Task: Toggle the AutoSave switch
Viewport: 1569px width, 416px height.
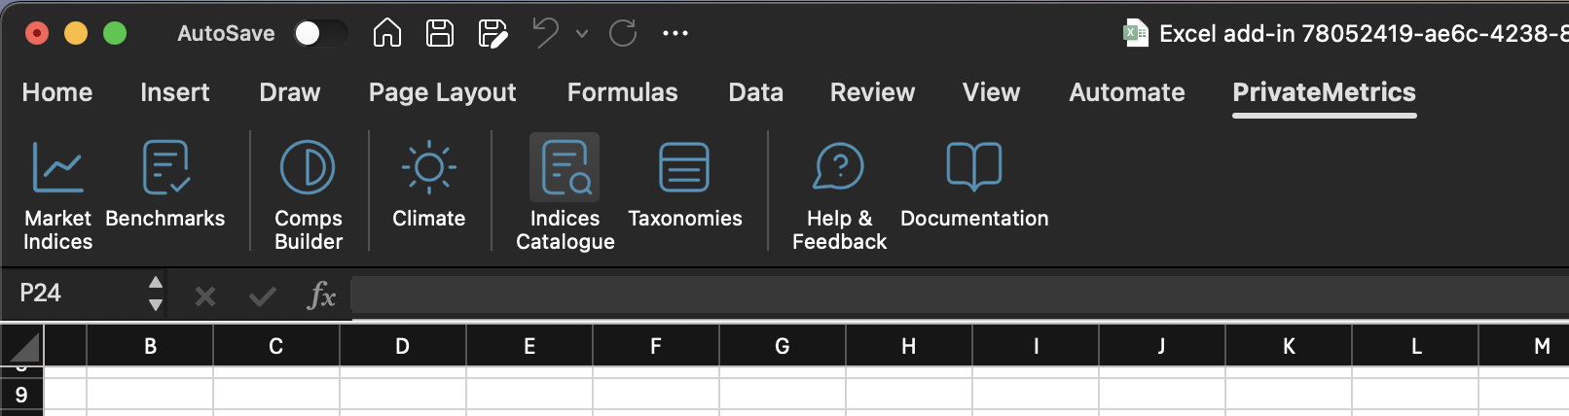Action: click(319, 34)
